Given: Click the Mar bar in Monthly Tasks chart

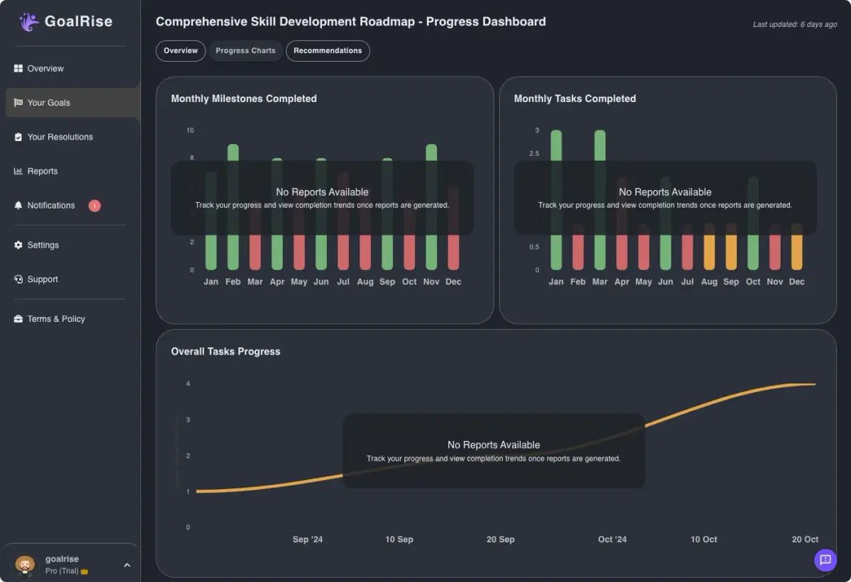Looking at the screenshot, I should pyautogui.click(x=600, y=200).
